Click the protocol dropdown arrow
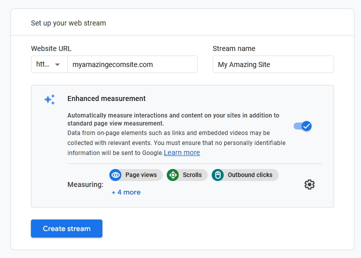Viewport: 361px width, 258px height. pos(58,64)
